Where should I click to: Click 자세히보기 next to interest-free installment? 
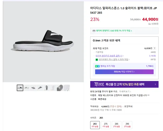[x=125, y=92]
